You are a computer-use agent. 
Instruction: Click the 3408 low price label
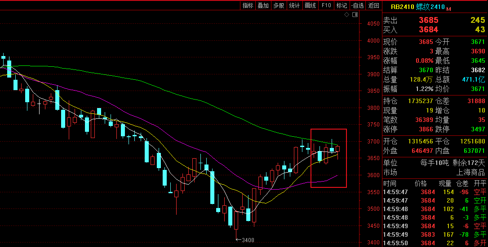(x=248, y=240)
